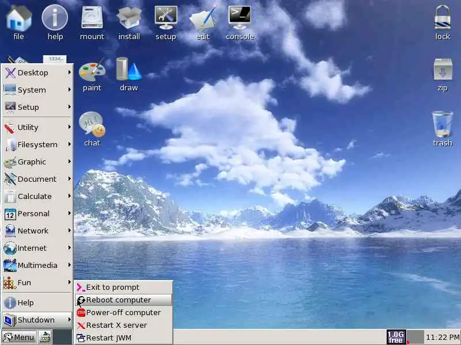Open the Calculate submenu
The image size is (461, 345).
pyautogui.click(x=37, y=196)
